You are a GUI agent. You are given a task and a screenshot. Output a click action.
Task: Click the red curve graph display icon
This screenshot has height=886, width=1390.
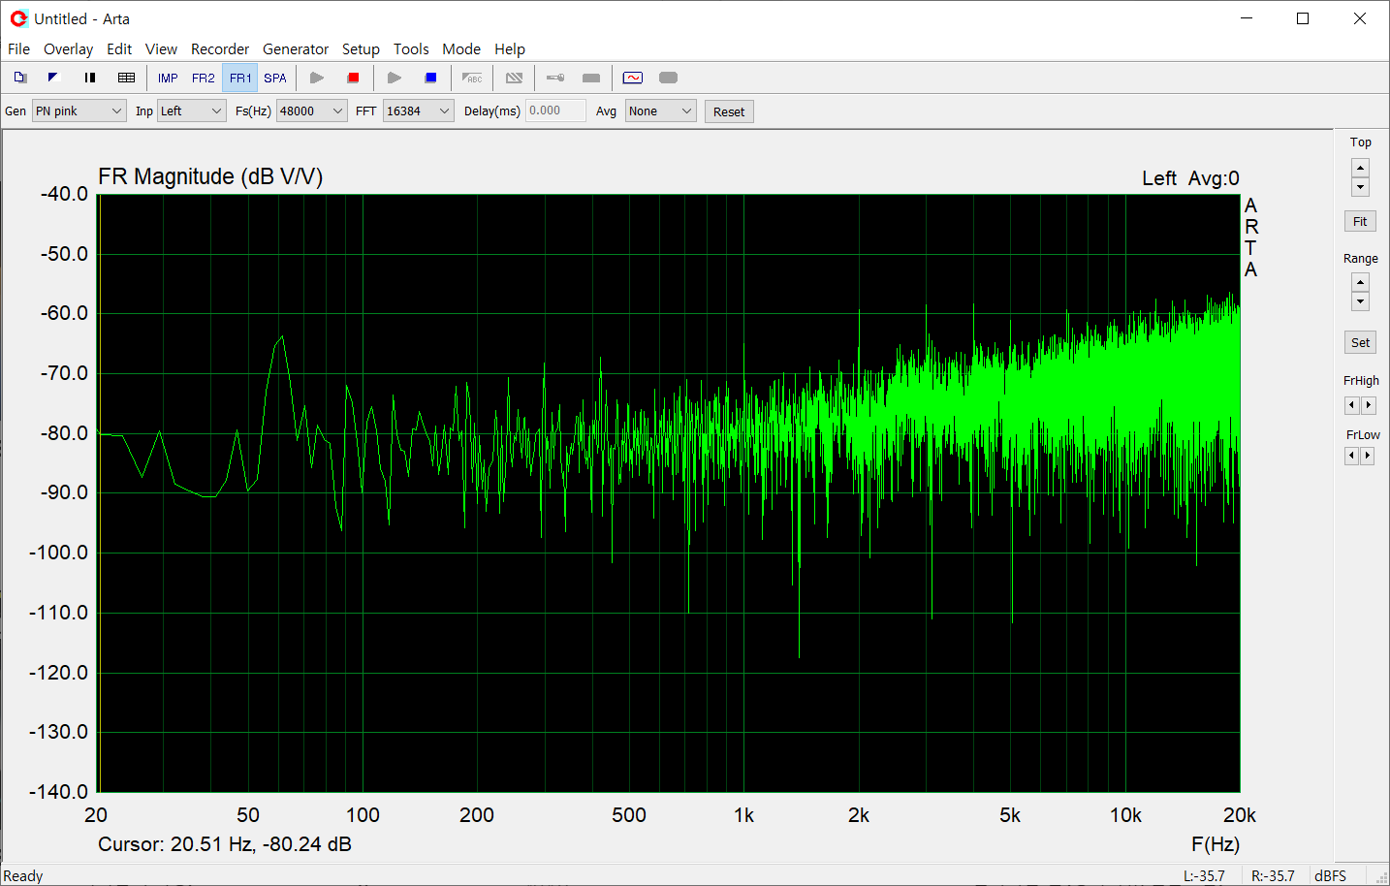633,78
